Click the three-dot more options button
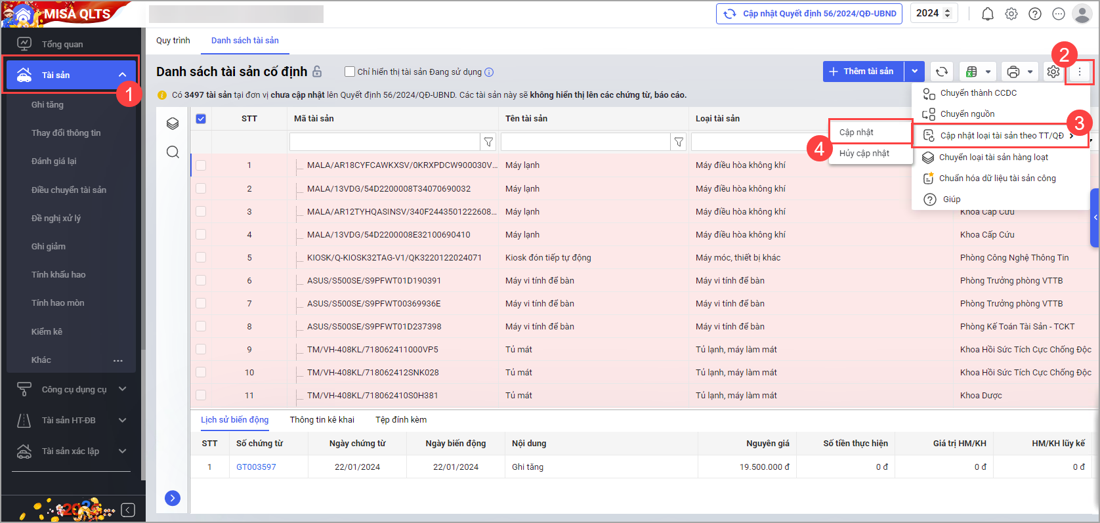Screen dimensions: 1100x523 pyautogui.click(x=1080, y=72)
